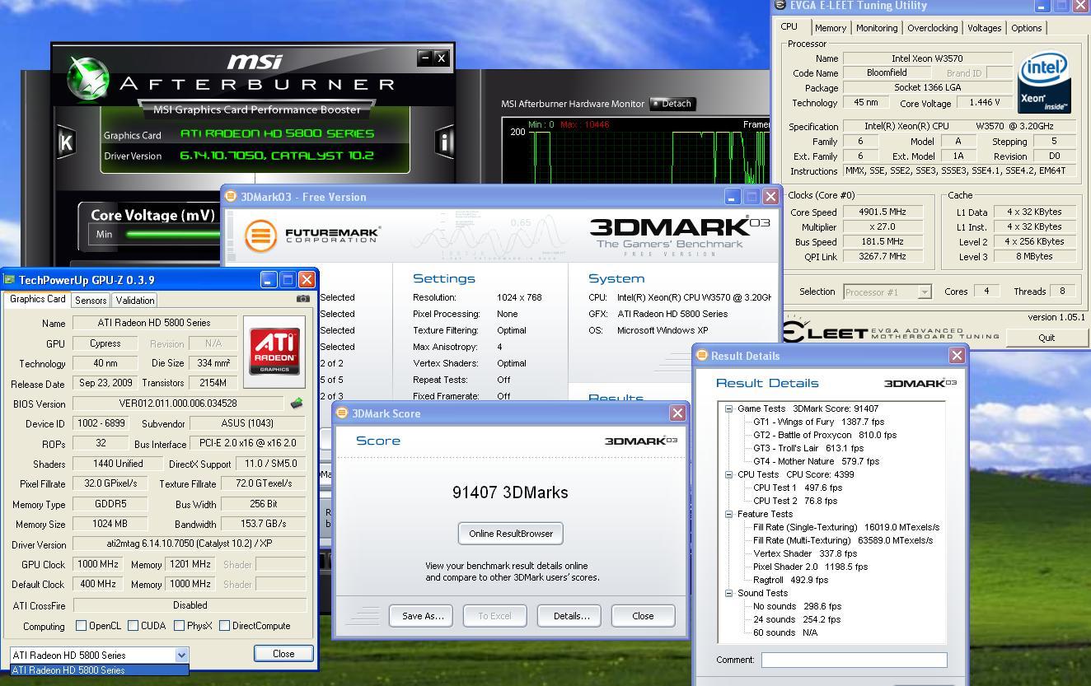
Task: Collapse the Game Tests tree node
Action: pyautogui.click(x=729, y=408)
